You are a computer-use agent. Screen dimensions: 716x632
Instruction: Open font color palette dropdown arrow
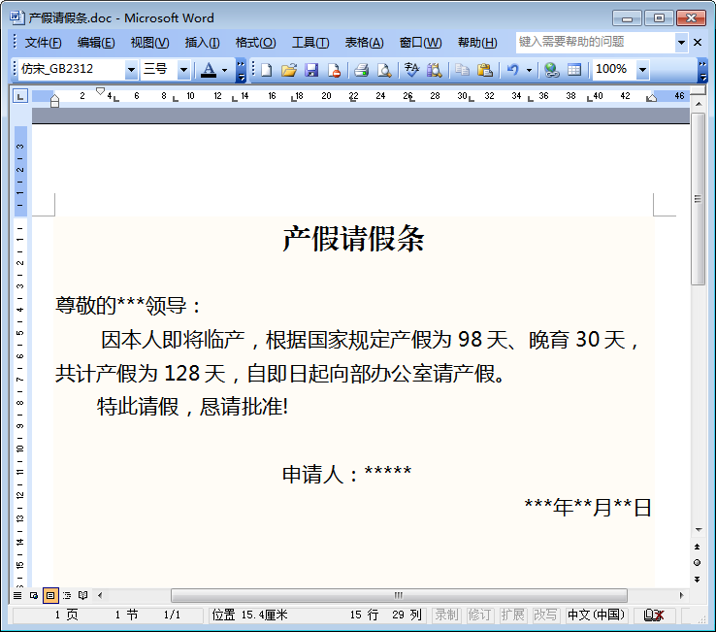(225, 70)
